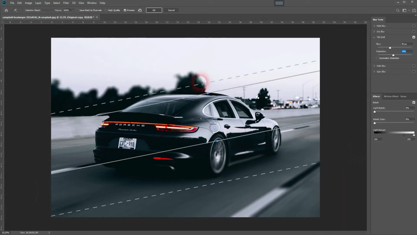This screenshot has height=235, width=417.
Task: Open the Help menu
Action: tap(102, 3)
